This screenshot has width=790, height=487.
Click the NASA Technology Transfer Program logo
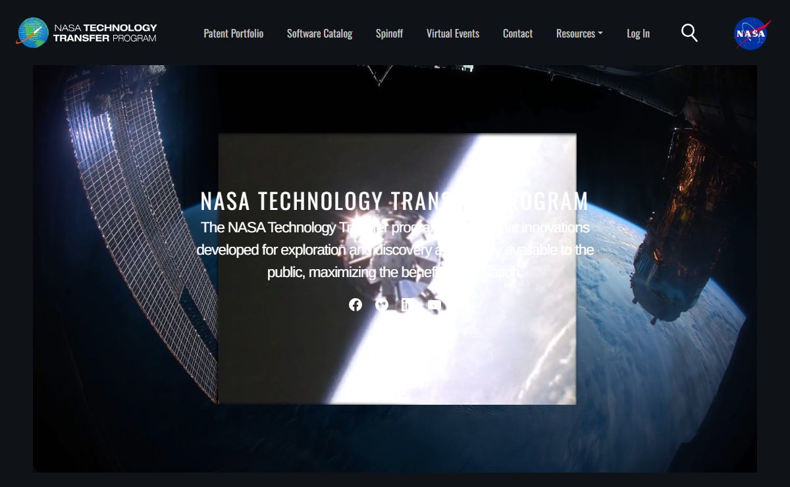[x=87, y=33]
